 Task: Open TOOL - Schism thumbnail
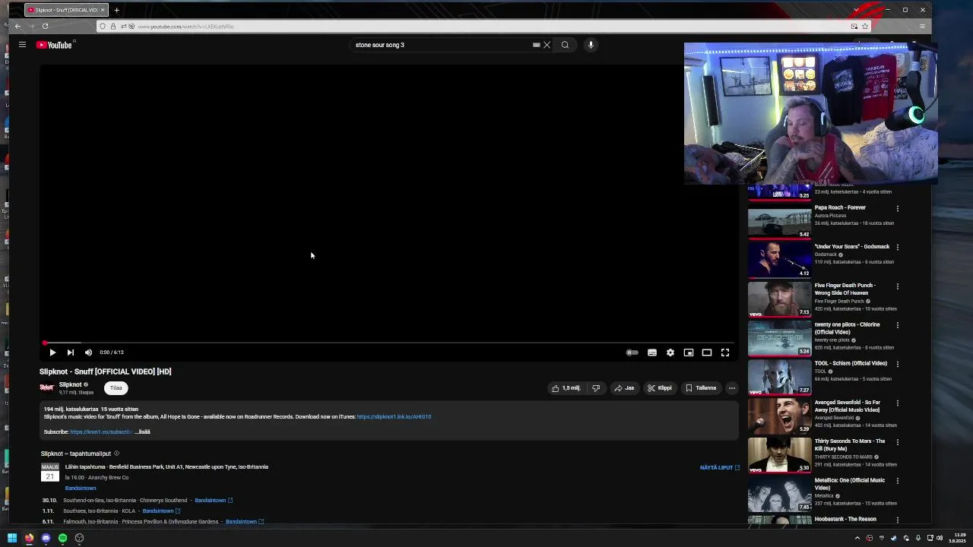pyautogui.click(x=779, y=378)
